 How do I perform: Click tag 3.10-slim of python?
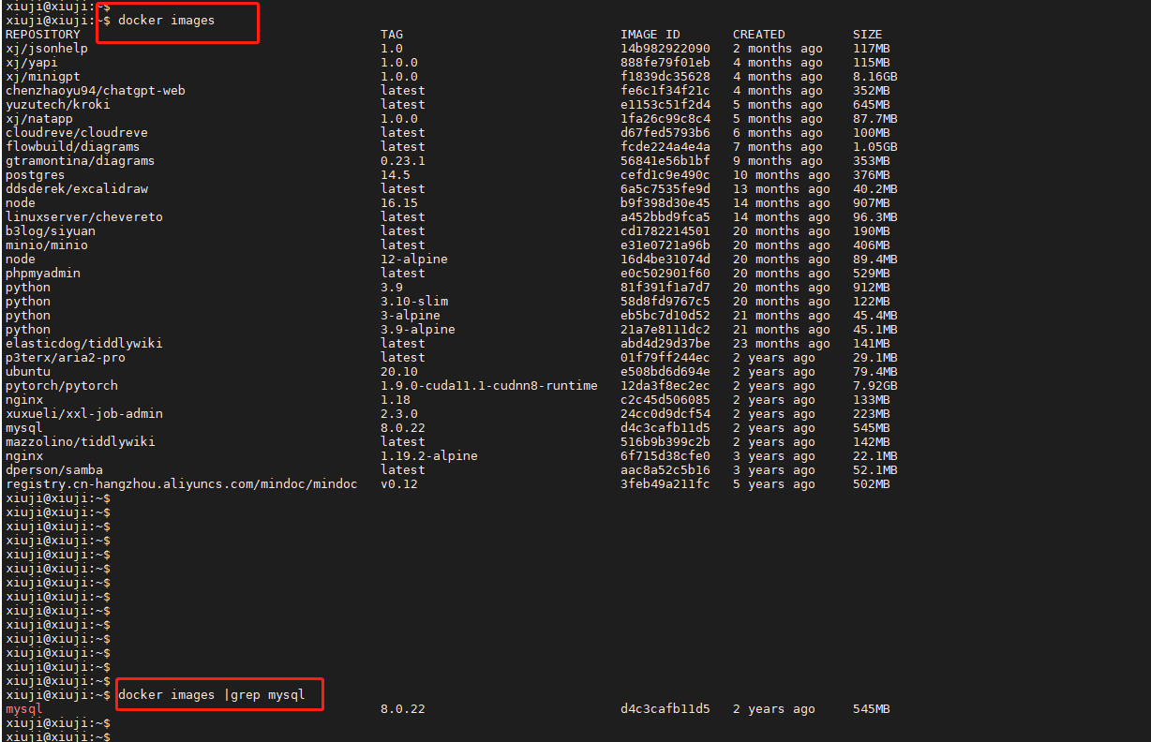[x=414, y=301]
